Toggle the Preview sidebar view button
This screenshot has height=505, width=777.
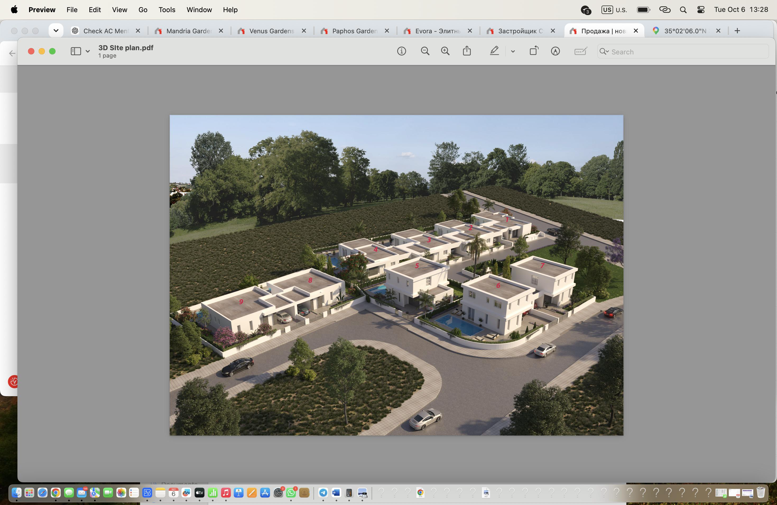pos(76,51)
